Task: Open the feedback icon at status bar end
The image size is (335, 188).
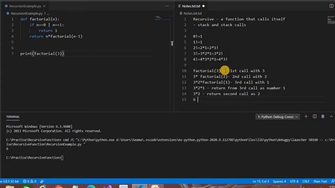Action: (x=333, y=181)
